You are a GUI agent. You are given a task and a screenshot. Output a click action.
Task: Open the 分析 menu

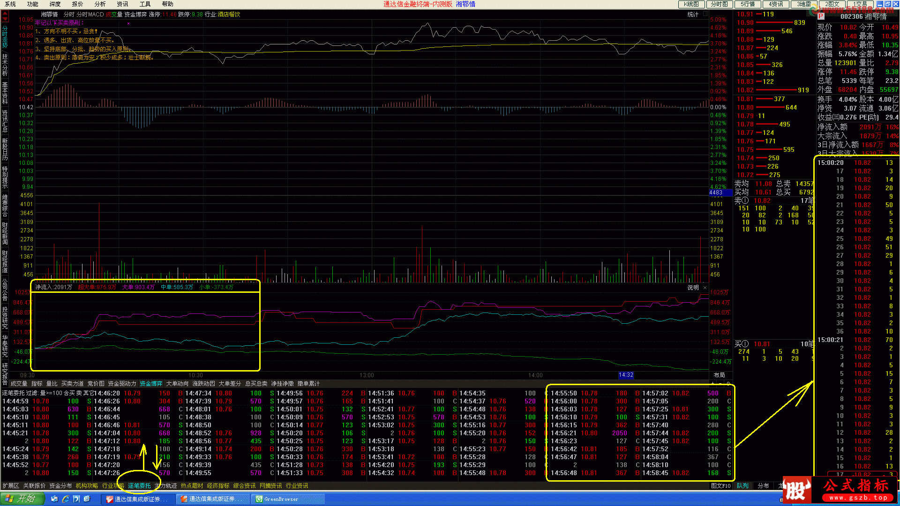pos(100,4)
